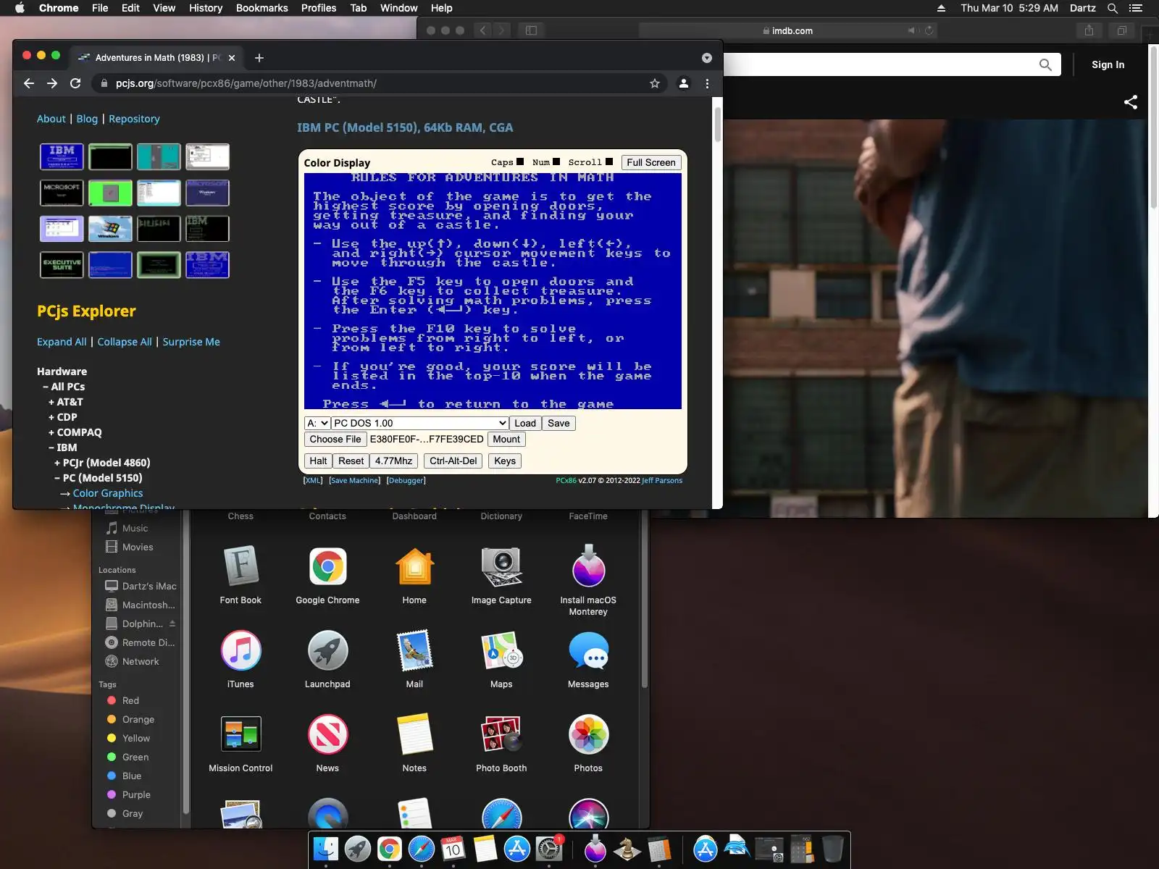Select the Adventures in Math tab
This screenshot has width=1159, height=869.
pos(158,58)
